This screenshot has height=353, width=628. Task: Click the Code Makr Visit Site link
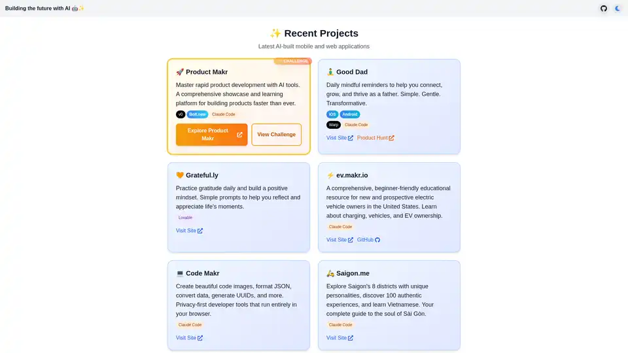tap(189, 338)
